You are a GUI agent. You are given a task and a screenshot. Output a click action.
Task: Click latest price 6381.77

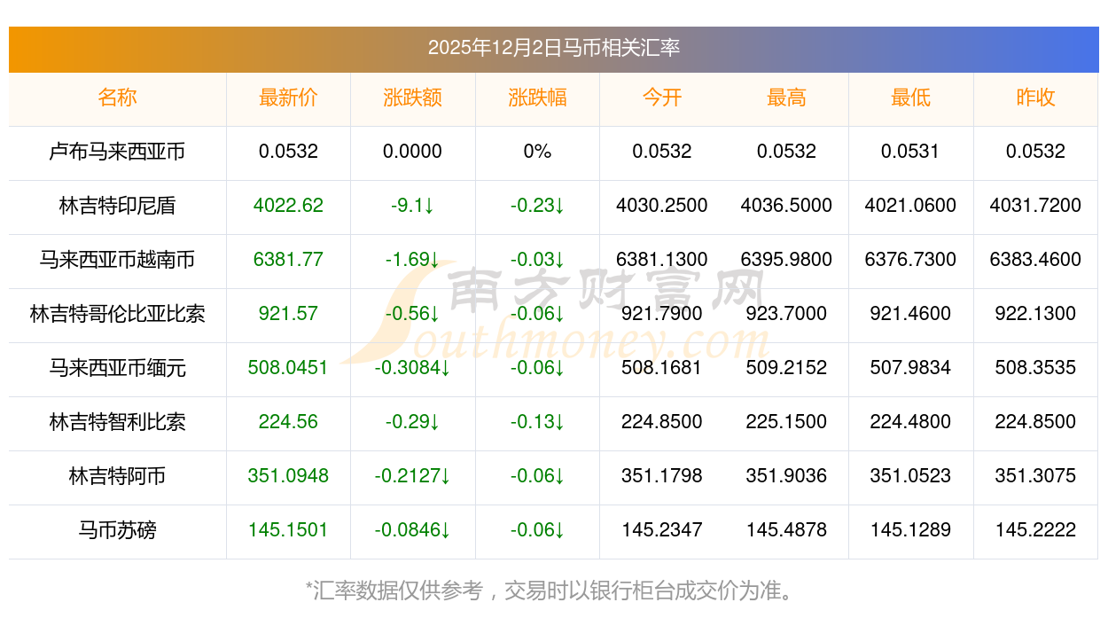288,260
